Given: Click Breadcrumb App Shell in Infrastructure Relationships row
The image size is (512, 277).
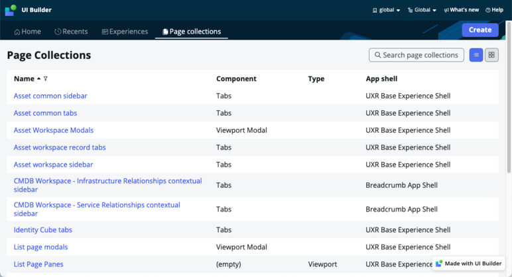Looking at the screenshot, I should pyautogui.click(x=402, y=185).
